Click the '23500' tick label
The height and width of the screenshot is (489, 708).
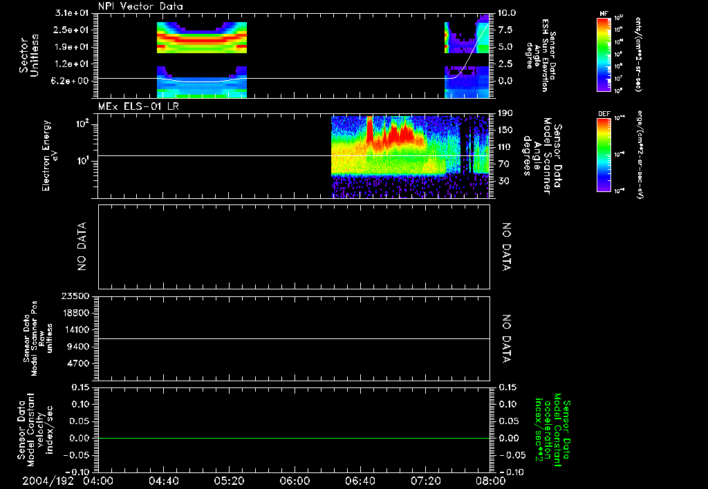76,296
